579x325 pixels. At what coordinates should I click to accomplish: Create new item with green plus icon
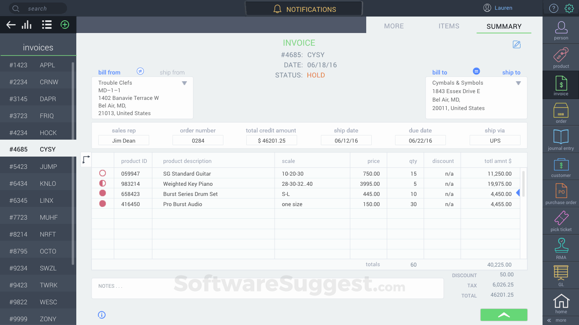[65, 25]
